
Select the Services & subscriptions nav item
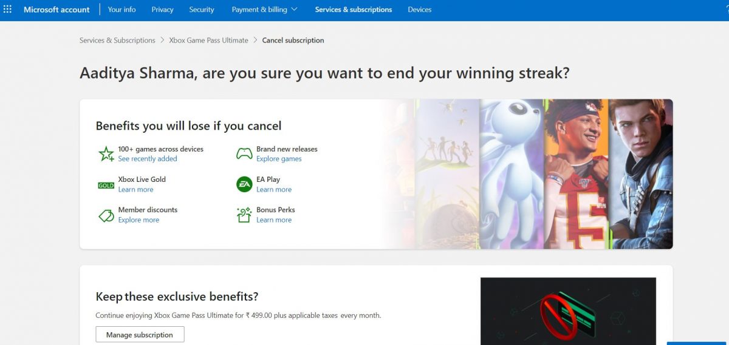click(x=354, y=10)
